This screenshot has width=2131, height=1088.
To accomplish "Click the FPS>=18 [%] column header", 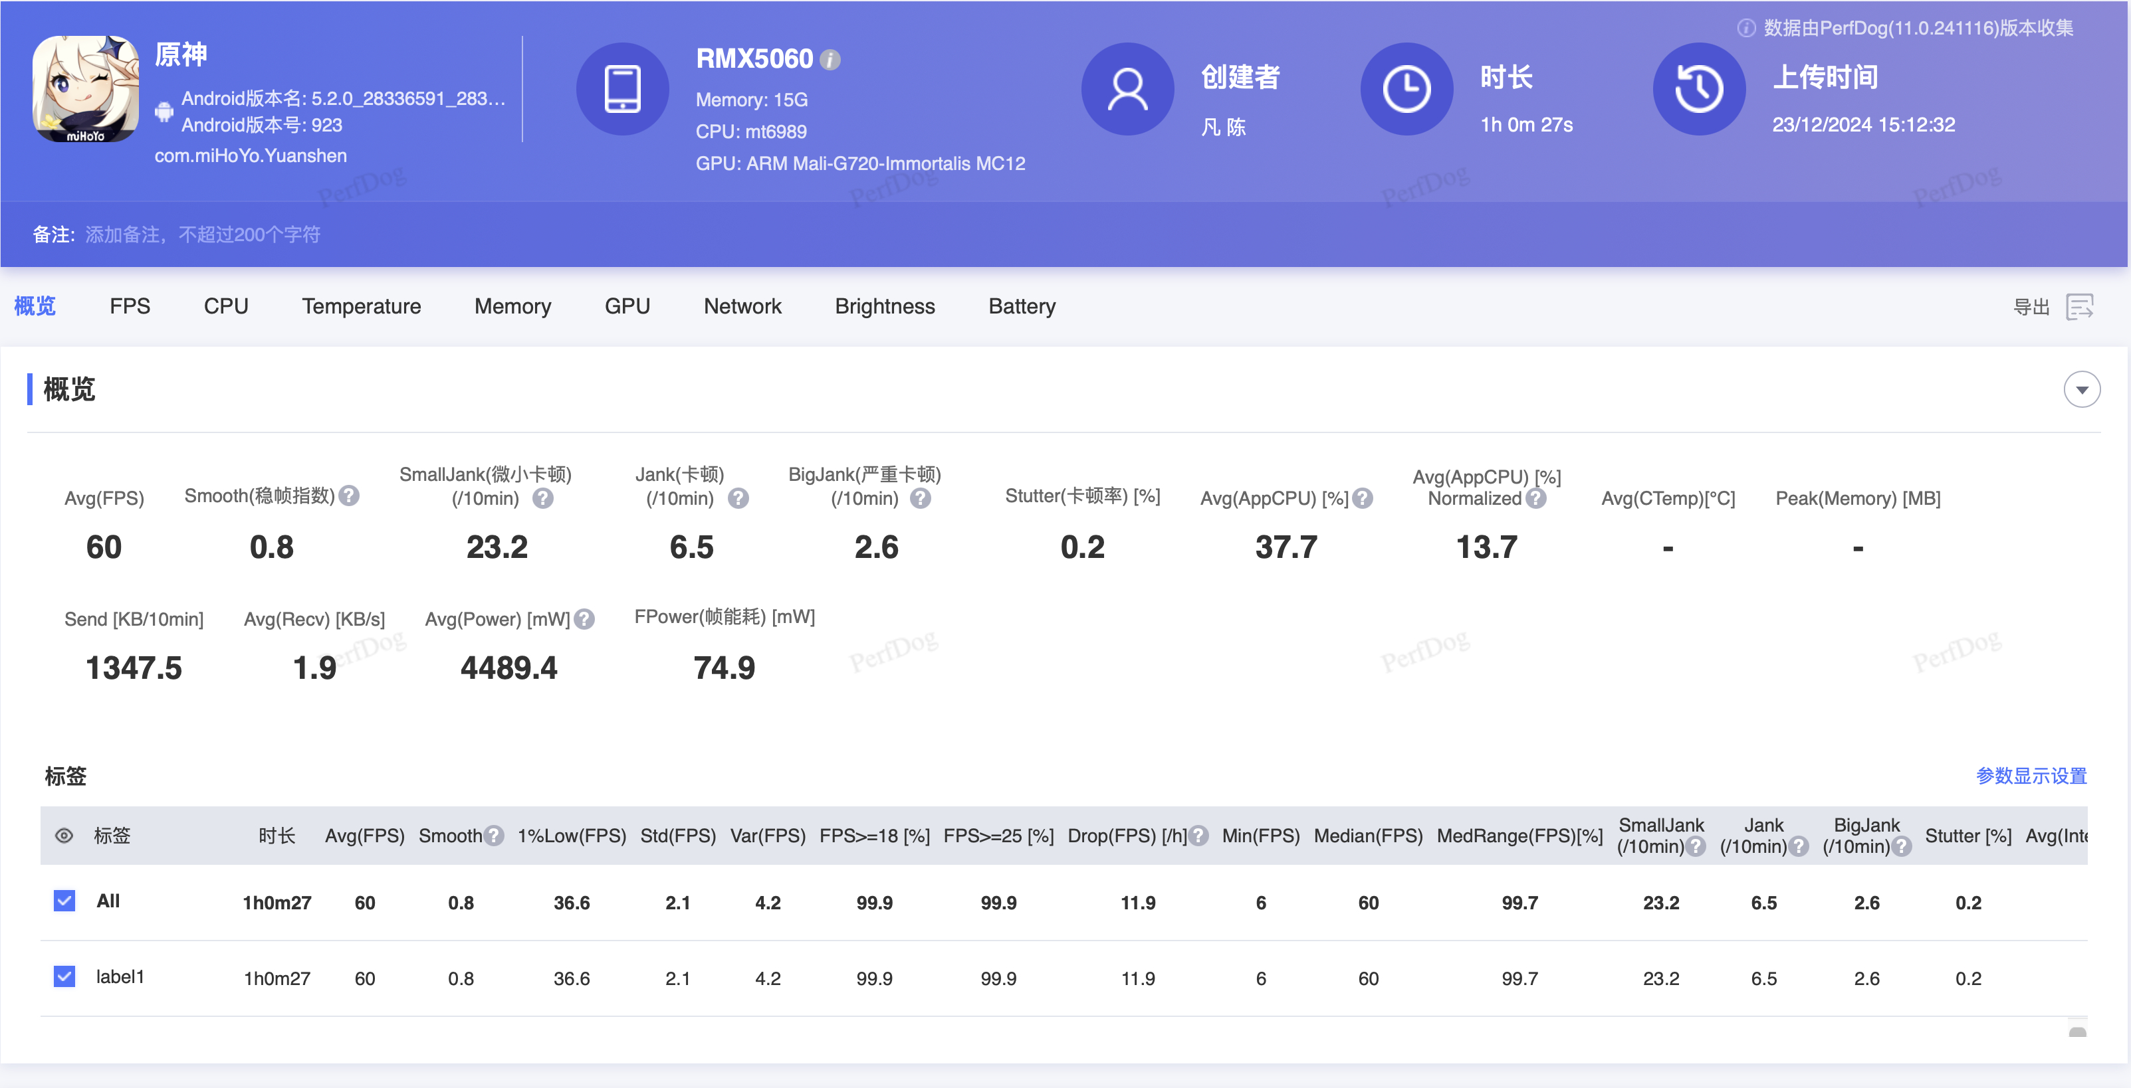I will (x=875, y=836).
